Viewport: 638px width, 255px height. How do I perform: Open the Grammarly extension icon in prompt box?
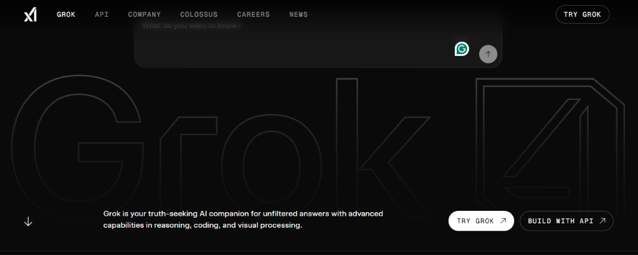pyautogui.click(x=462, y=49)
